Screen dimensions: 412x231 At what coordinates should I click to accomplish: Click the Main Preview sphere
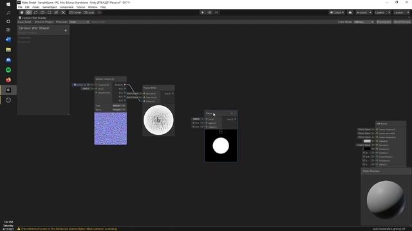click(x=386, y=200)
